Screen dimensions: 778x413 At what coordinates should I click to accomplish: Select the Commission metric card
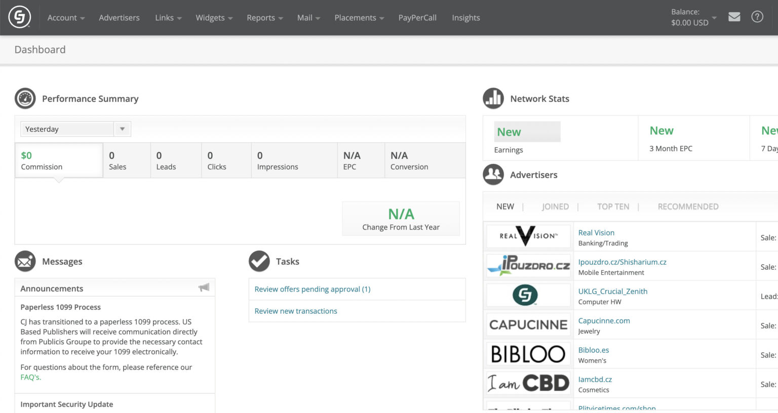[x=59, y=160]
